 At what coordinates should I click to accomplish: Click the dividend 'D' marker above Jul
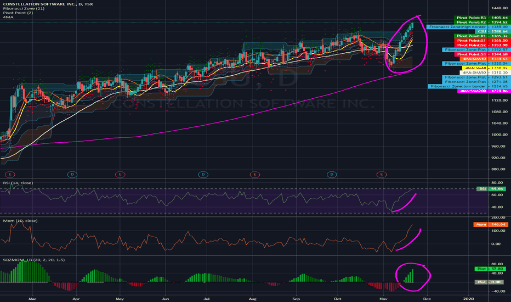[x=203, y=175]
